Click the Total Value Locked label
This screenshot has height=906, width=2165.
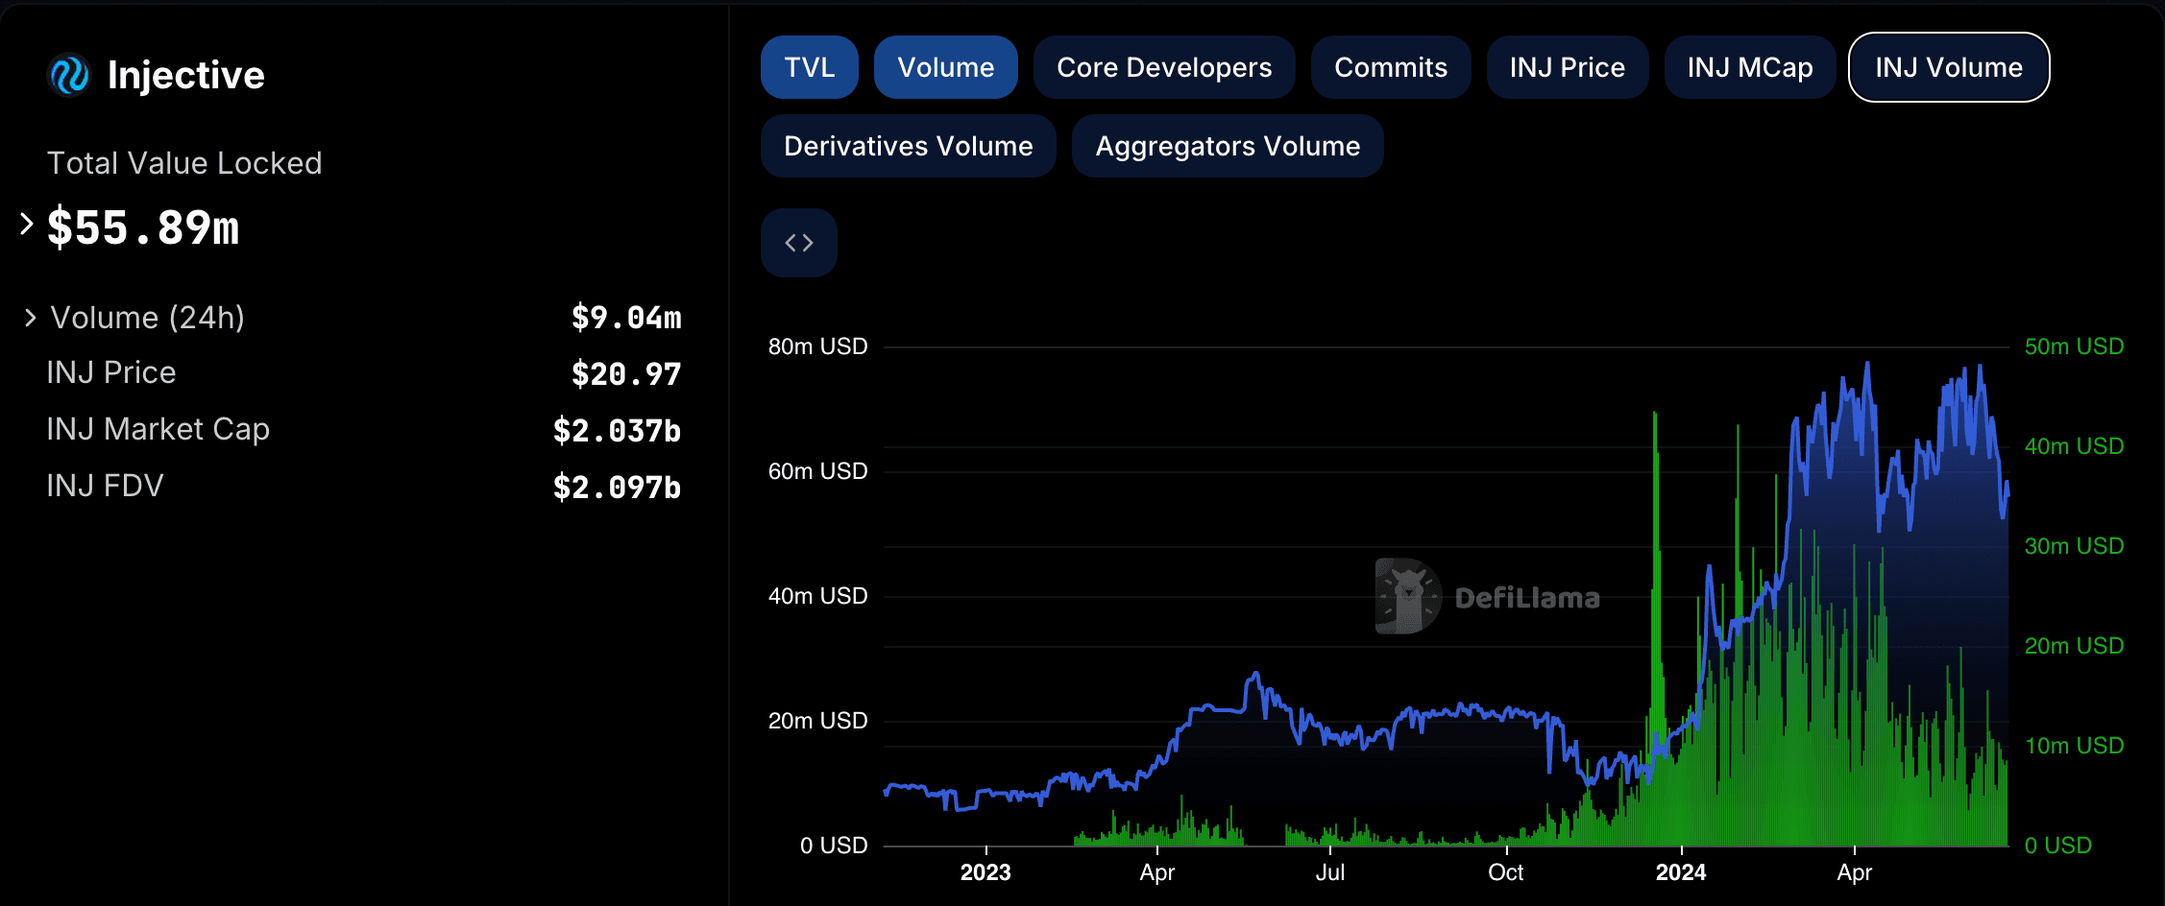pos(184,163)
